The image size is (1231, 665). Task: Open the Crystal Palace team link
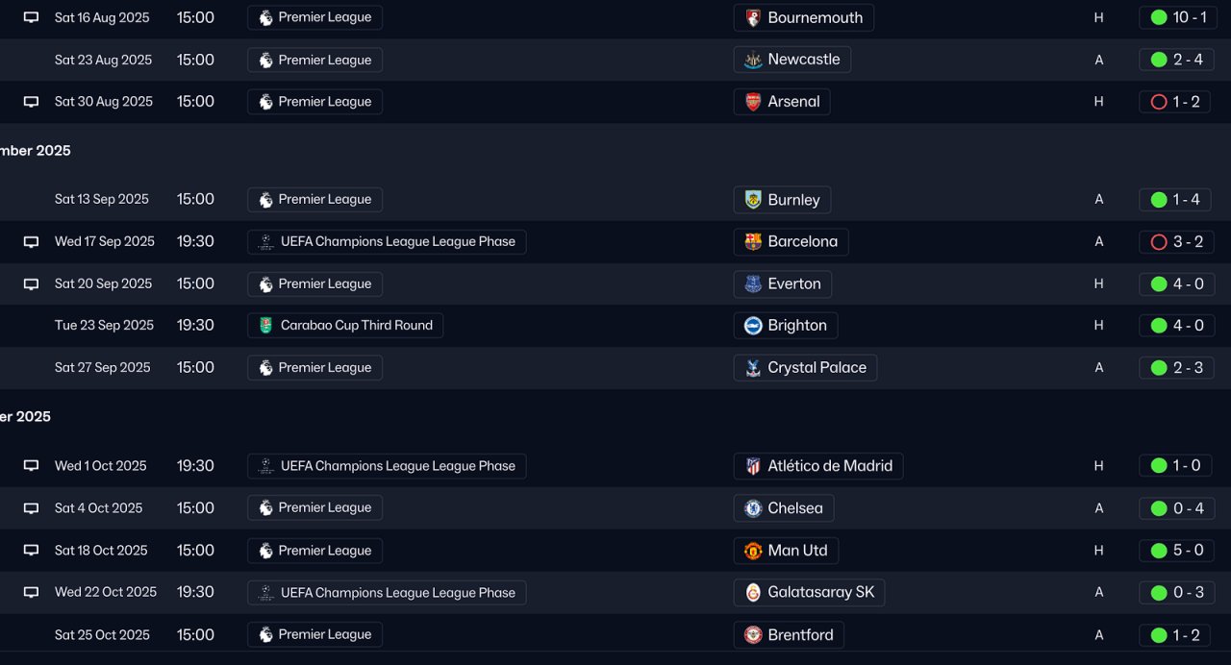point(816,367)
